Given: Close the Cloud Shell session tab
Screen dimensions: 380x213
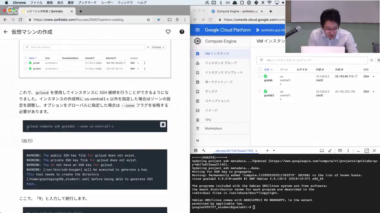Looking at the screenshot, I should click(256, 151).
